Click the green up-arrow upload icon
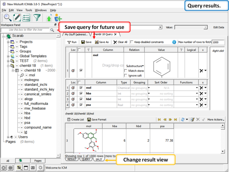 coord(49,18)
